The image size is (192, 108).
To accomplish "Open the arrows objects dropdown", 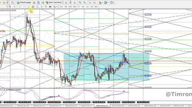I will click(55, 7).
